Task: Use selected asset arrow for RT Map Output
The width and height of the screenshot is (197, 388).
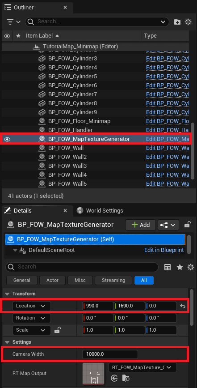Action: 114,378
